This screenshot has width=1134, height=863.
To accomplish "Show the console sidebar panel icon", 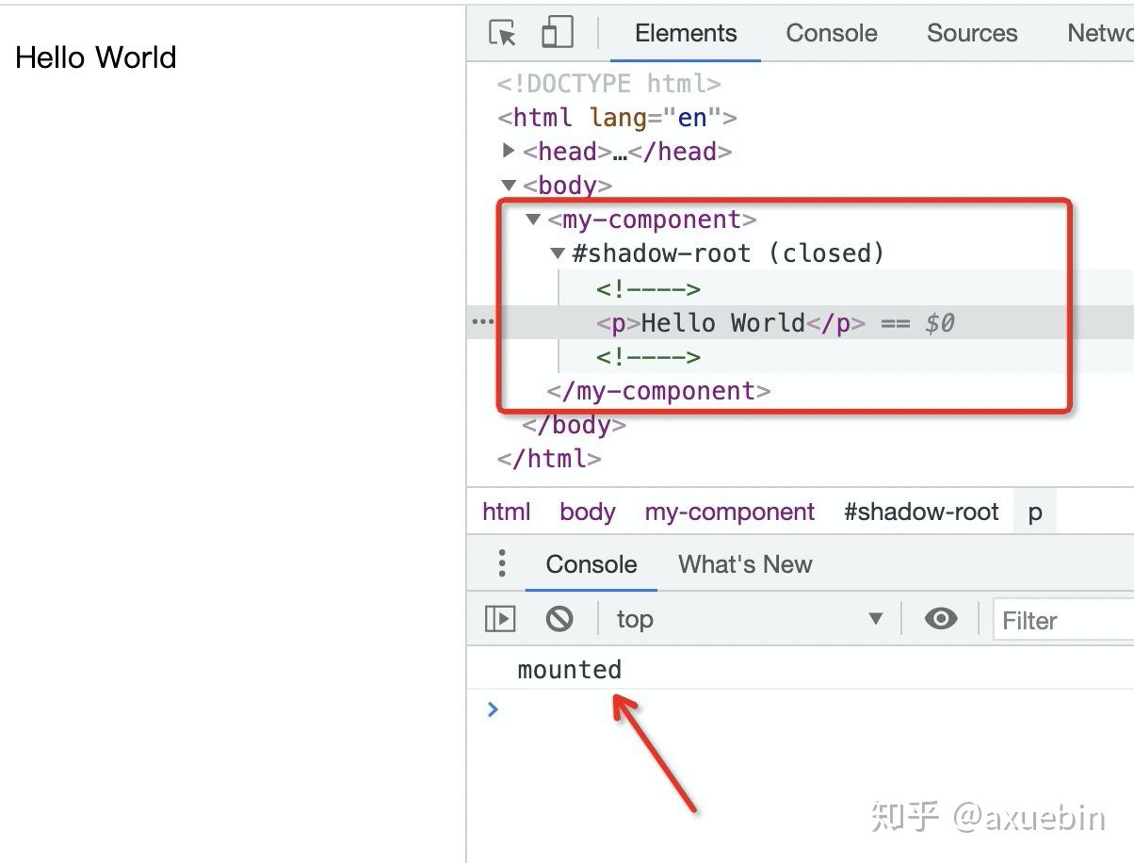I will (x=500, y=618).
